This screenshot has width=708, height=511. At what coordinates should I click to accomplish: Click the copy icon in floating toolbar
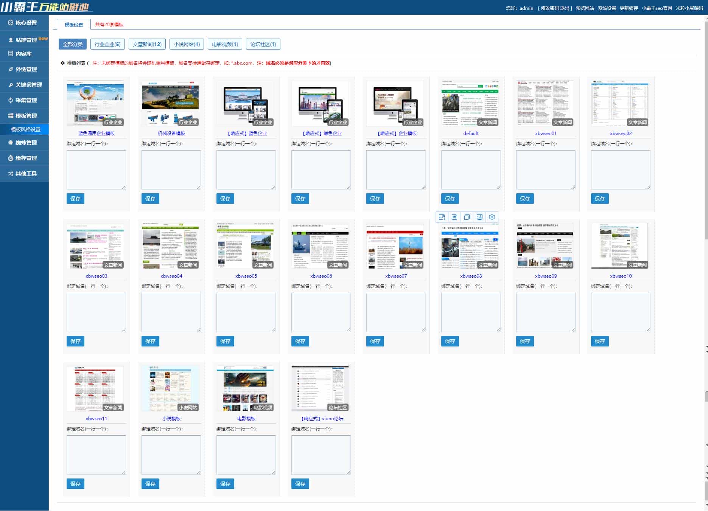coord(467,217)
